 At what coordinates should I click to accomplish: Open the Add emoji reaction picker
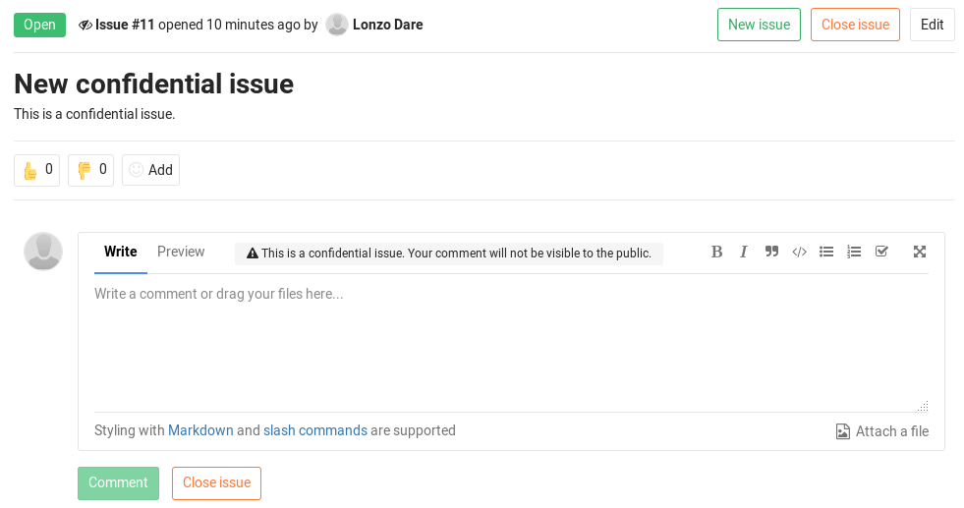pos(150,170)
